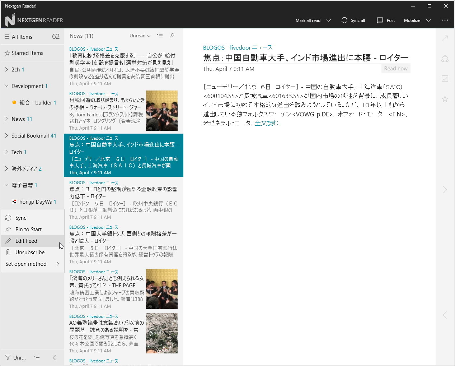This screenshot has height=366, width=455.
Task: Click the Sync all refresh icon
Action: [x=344, y=20]
